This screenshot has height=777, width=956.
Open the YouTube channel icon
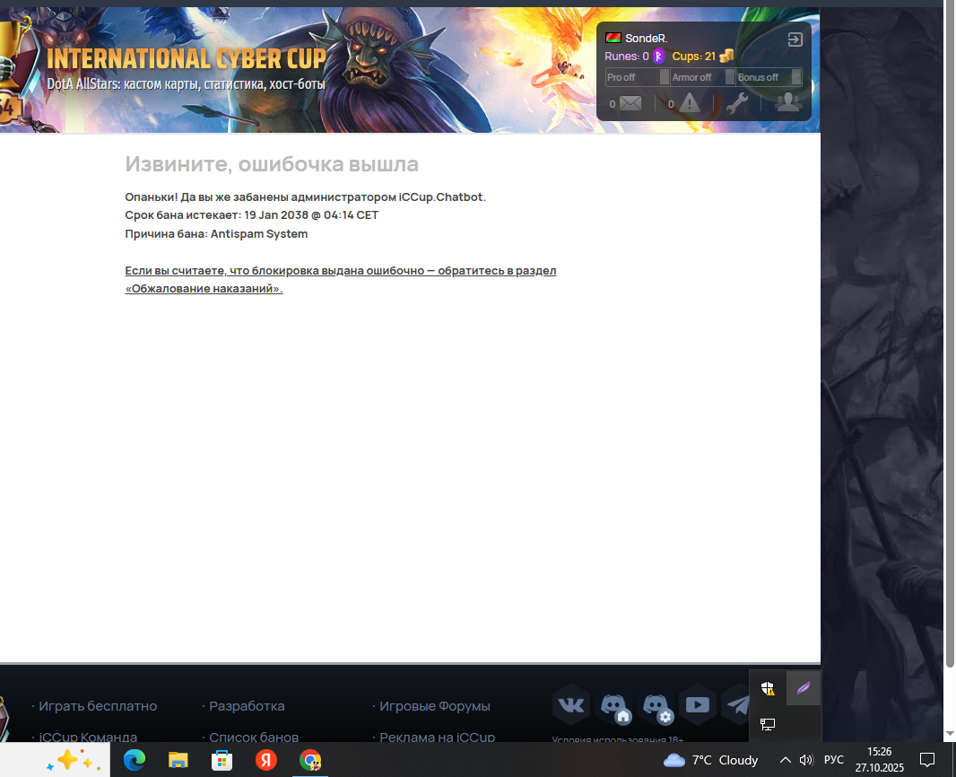click(698, 705)
